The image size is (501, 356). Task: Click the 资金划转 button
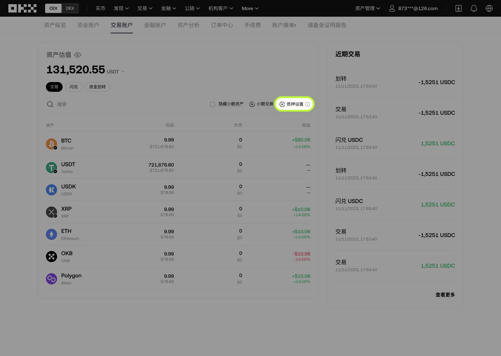pyautogui.click(x=97, y=87)
